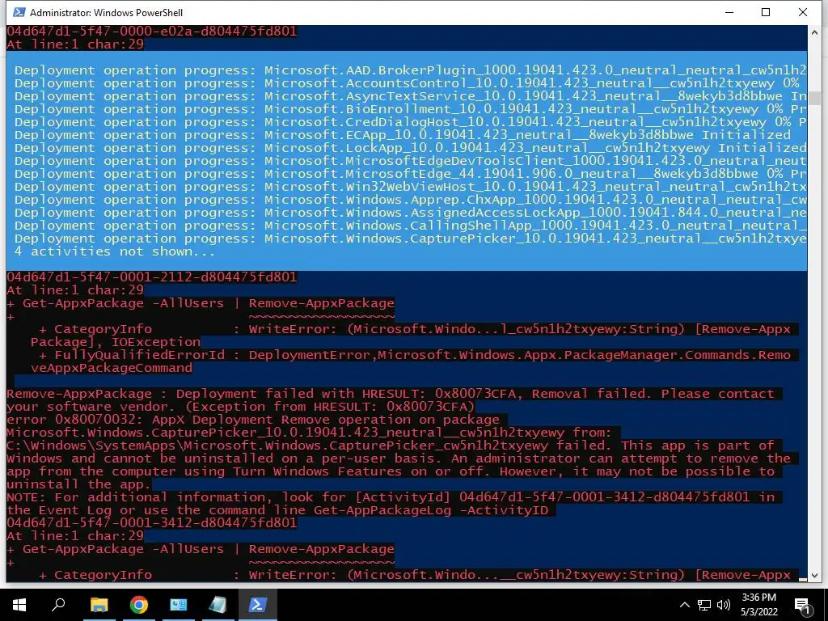
Task: Click the CallingShellApp progress line
Action: [x=410, y=226]
